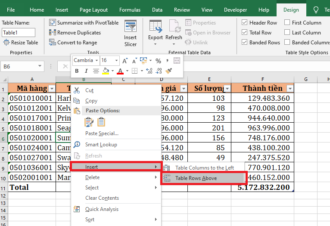
Task: Enable the First Column checkbox
Action: (287, 23)
